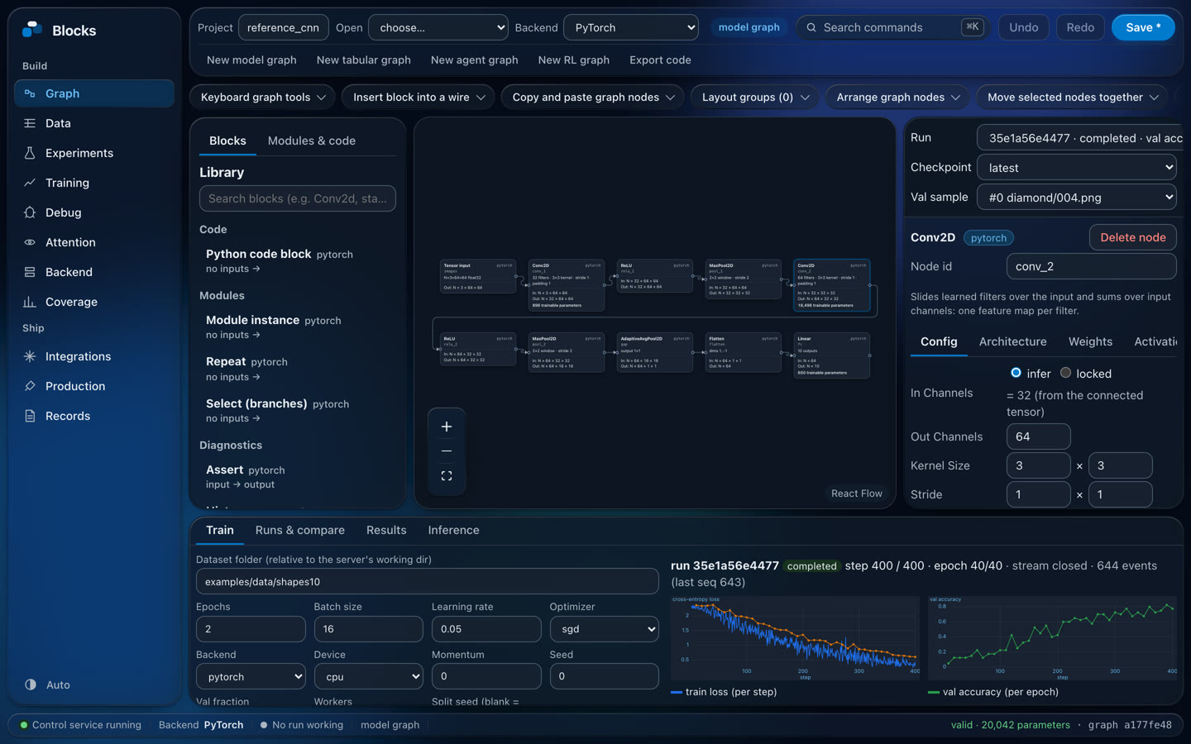
Task: Click the Learning rate field
Action: point(486,629)
